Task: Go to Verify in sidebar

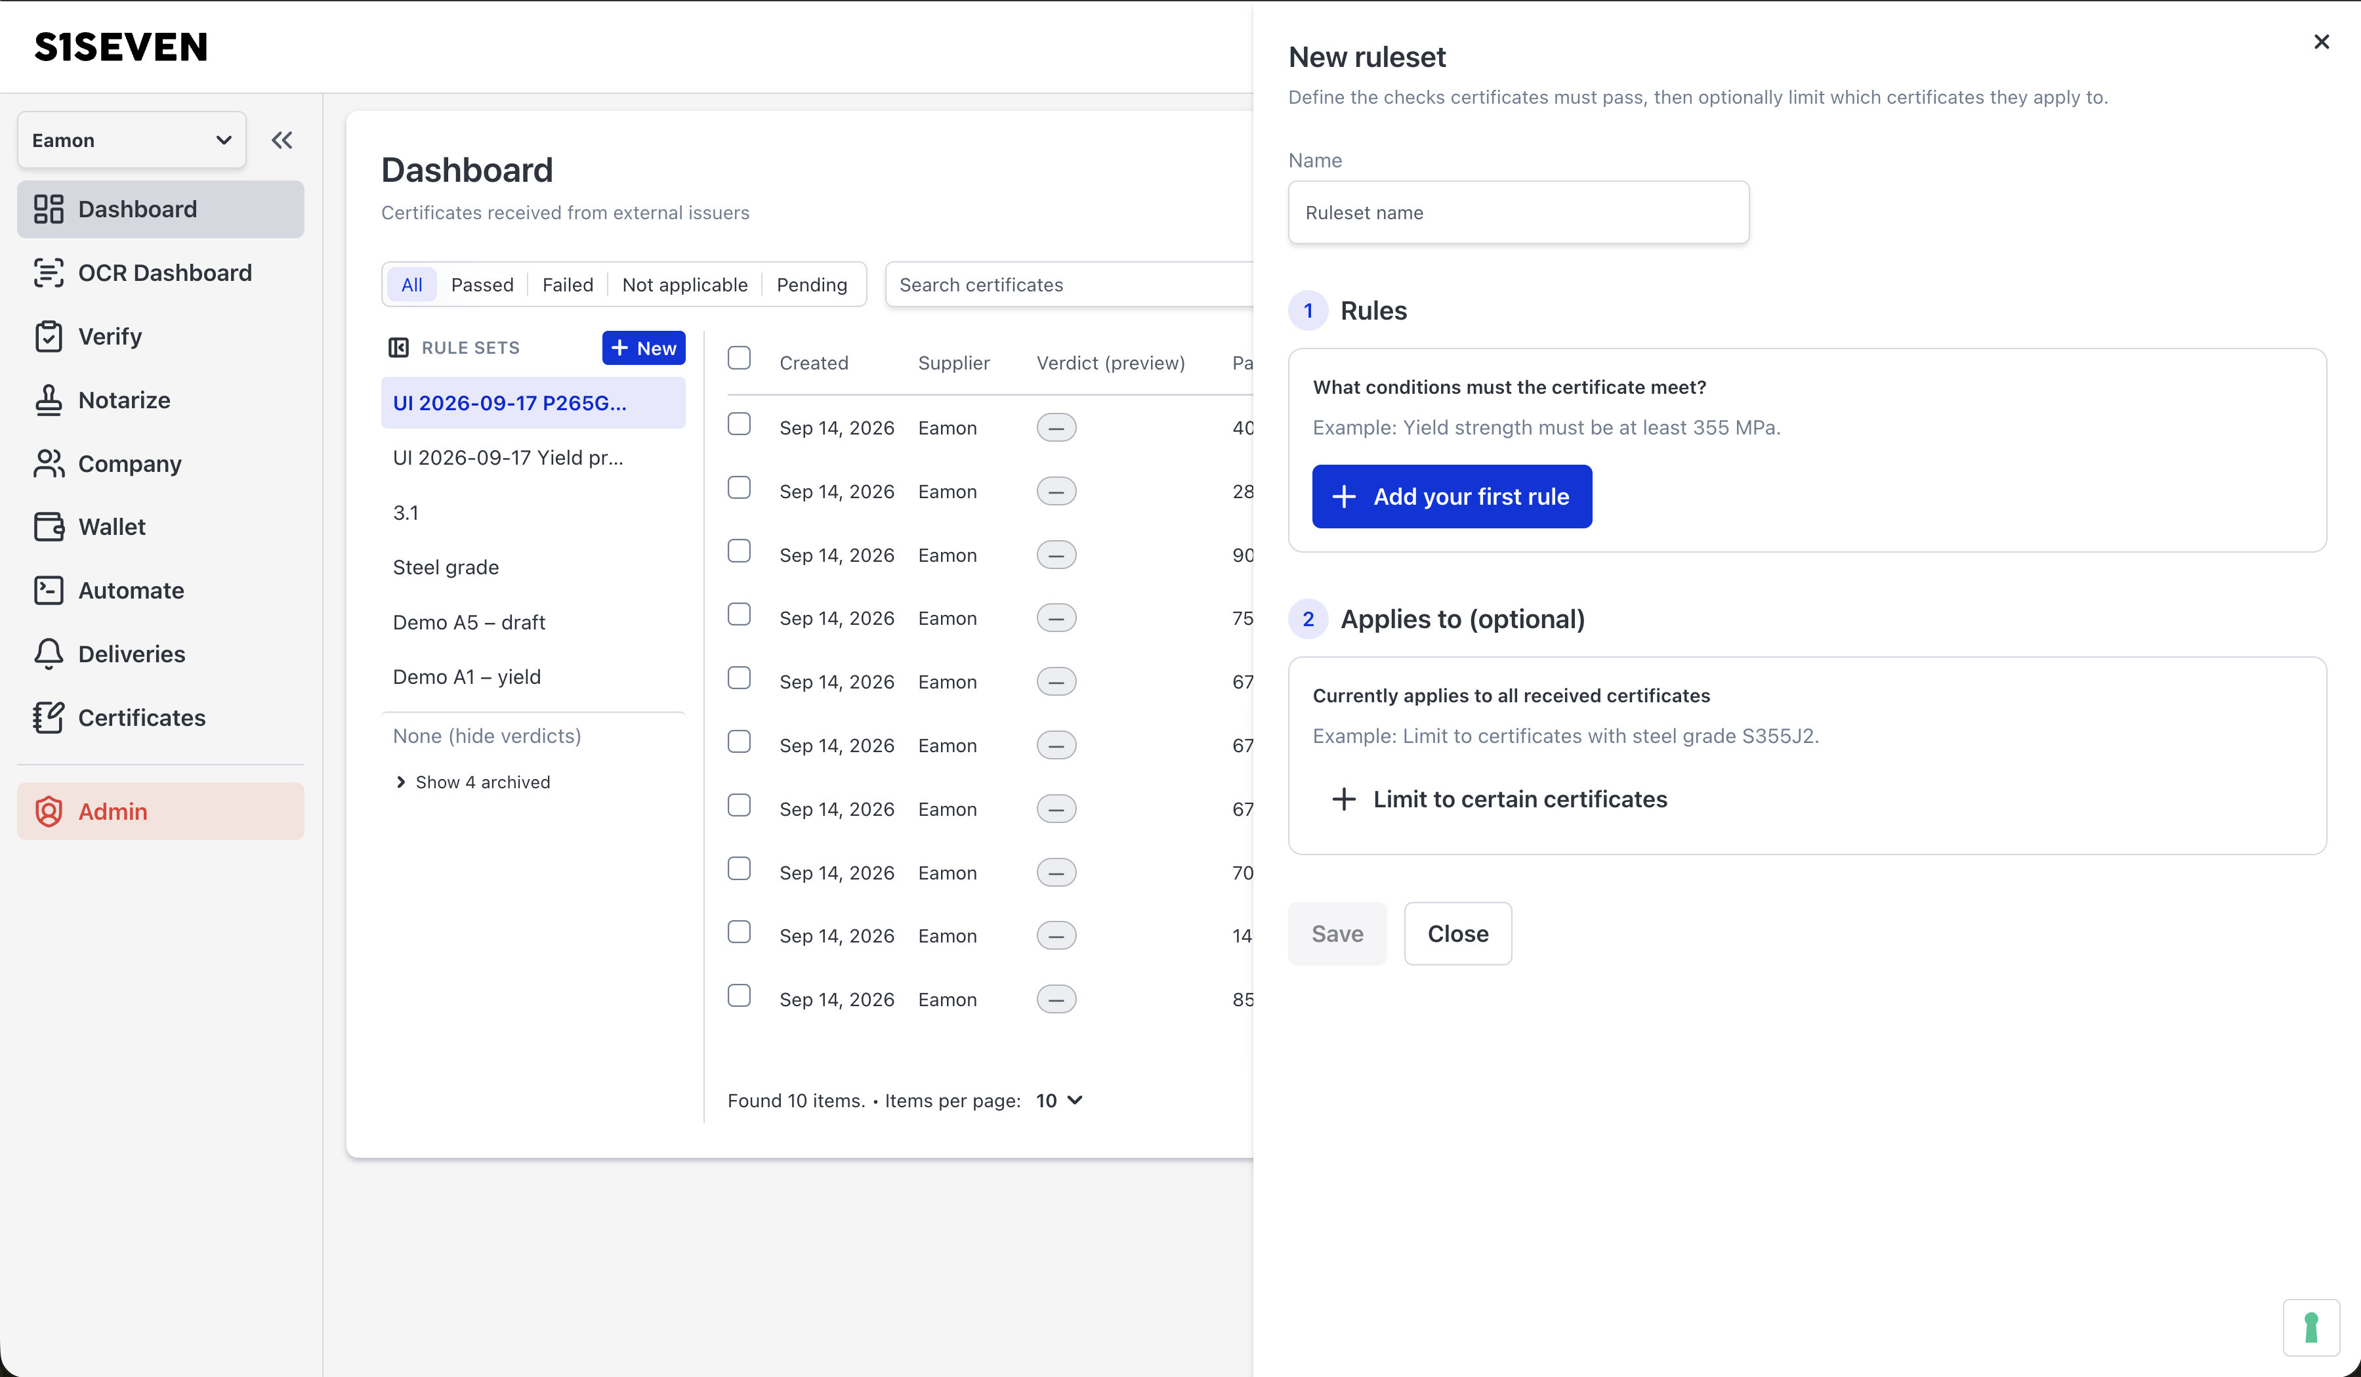Action: pyautogui.click(x=160, y=337)
